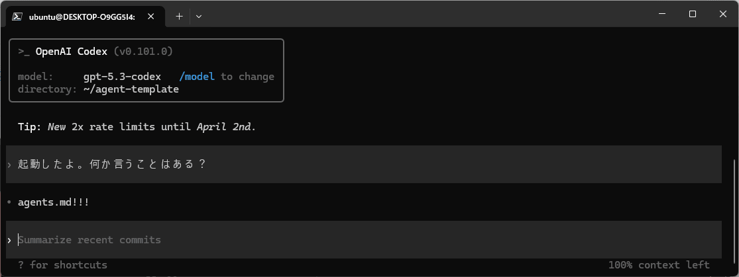This screenshot has width=739, height=277.
Task: Close the terminal window
Action: point(722,14)
